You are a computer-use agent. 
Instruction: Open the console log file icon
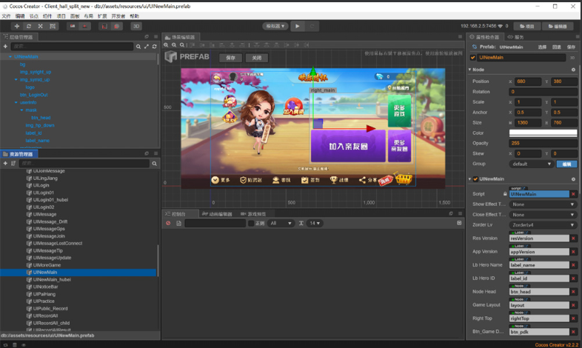(x=178, y=224)
